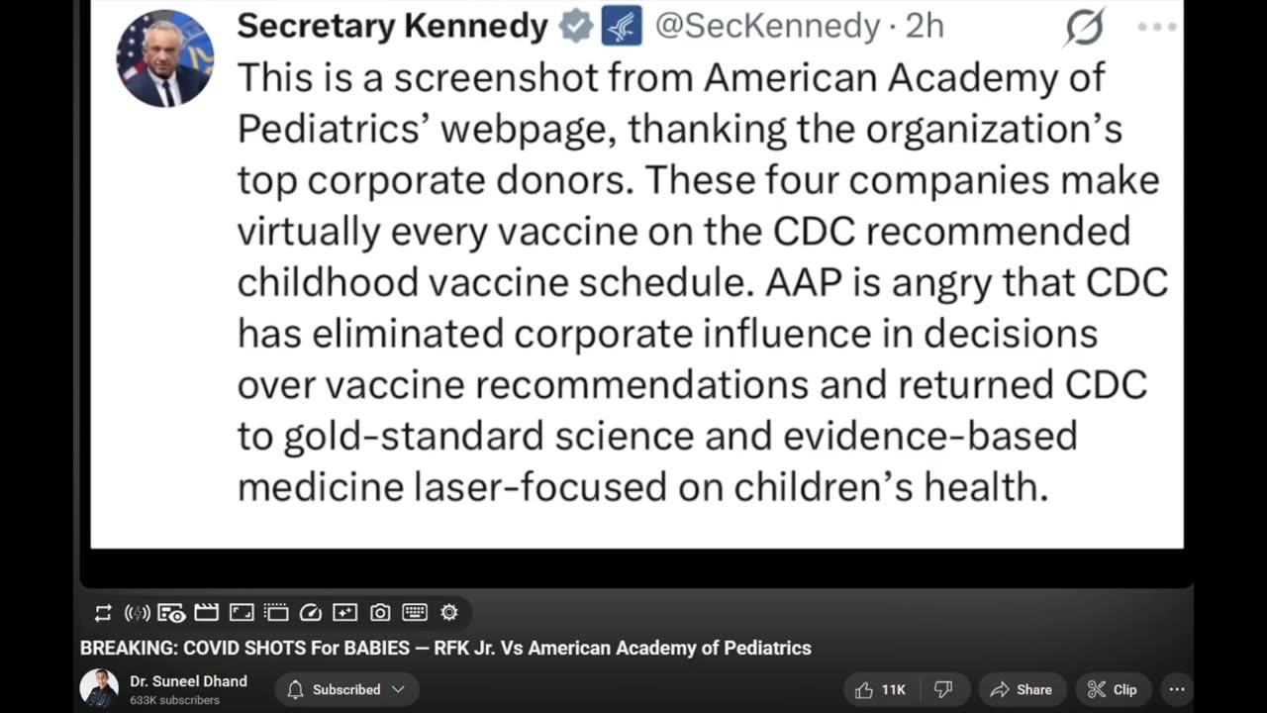
Task: Open the keyboard shortcuts icon
Action: coord(415,613)
